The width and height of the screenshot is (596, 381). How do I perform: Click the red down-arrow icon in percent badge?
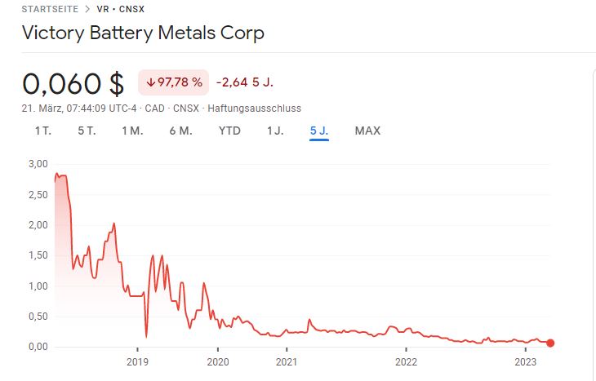(x=152, y=82)
